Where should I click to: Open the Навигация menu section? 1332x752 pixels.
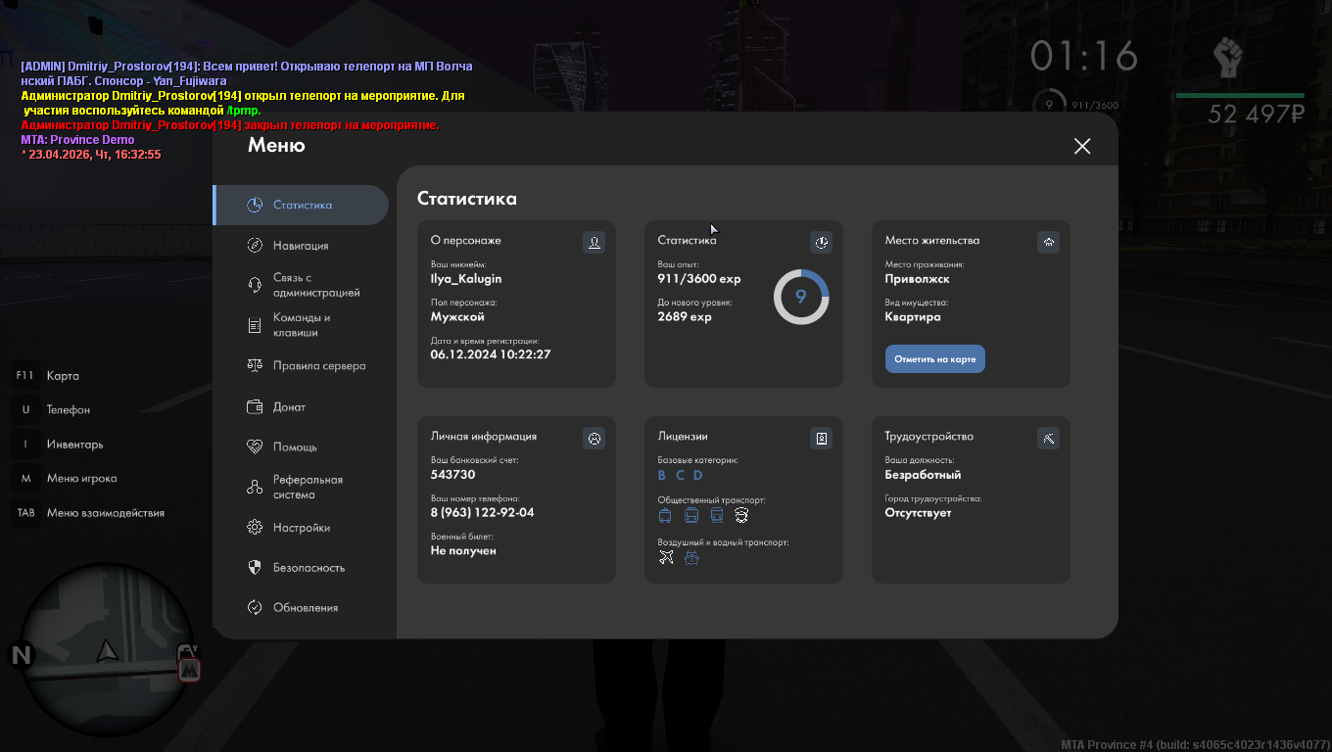coord(301,246)
